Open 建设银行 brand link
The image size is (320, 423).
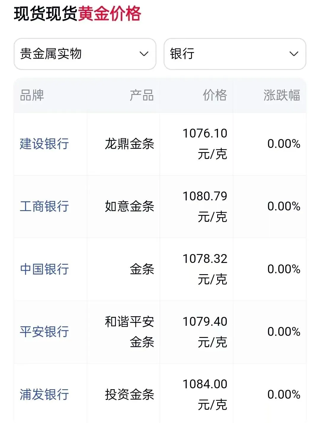44,144
